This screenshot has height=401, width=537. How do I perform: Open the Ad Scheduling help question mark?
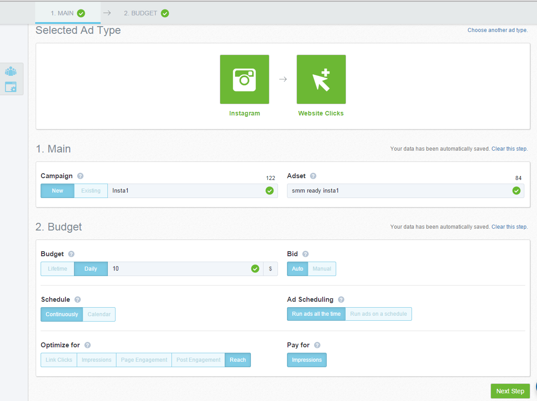(x=341, y=300)
